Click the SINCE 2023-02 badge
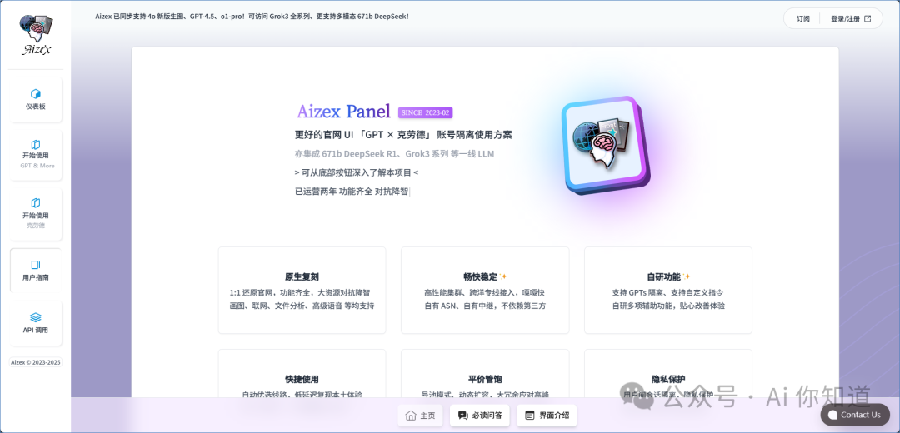The height and width of the screenshot is (433, 900). pos(425,112)
